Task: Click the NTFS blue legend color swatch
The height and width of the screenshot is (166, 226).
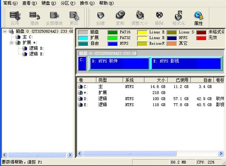Action: 112,43
